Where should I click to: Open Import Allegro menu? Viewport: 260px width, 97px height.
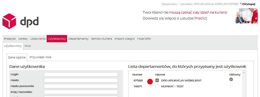[x=125, y=39]
